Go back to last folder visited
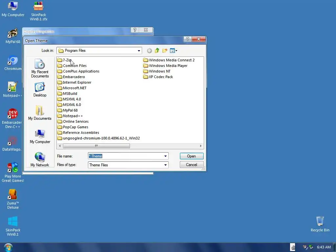 pos(149,51)
